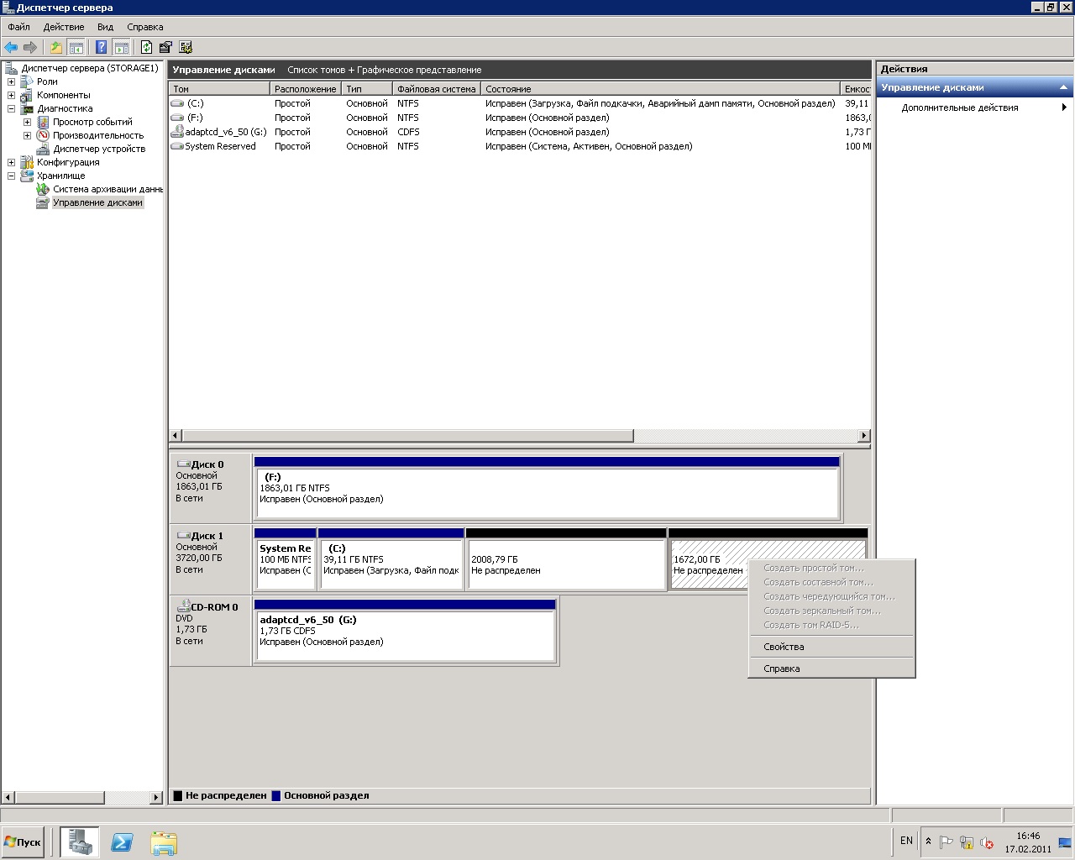Click the Refresh toolbar icon
Viewport: 1075px width, 860px height.
point(147,47)
